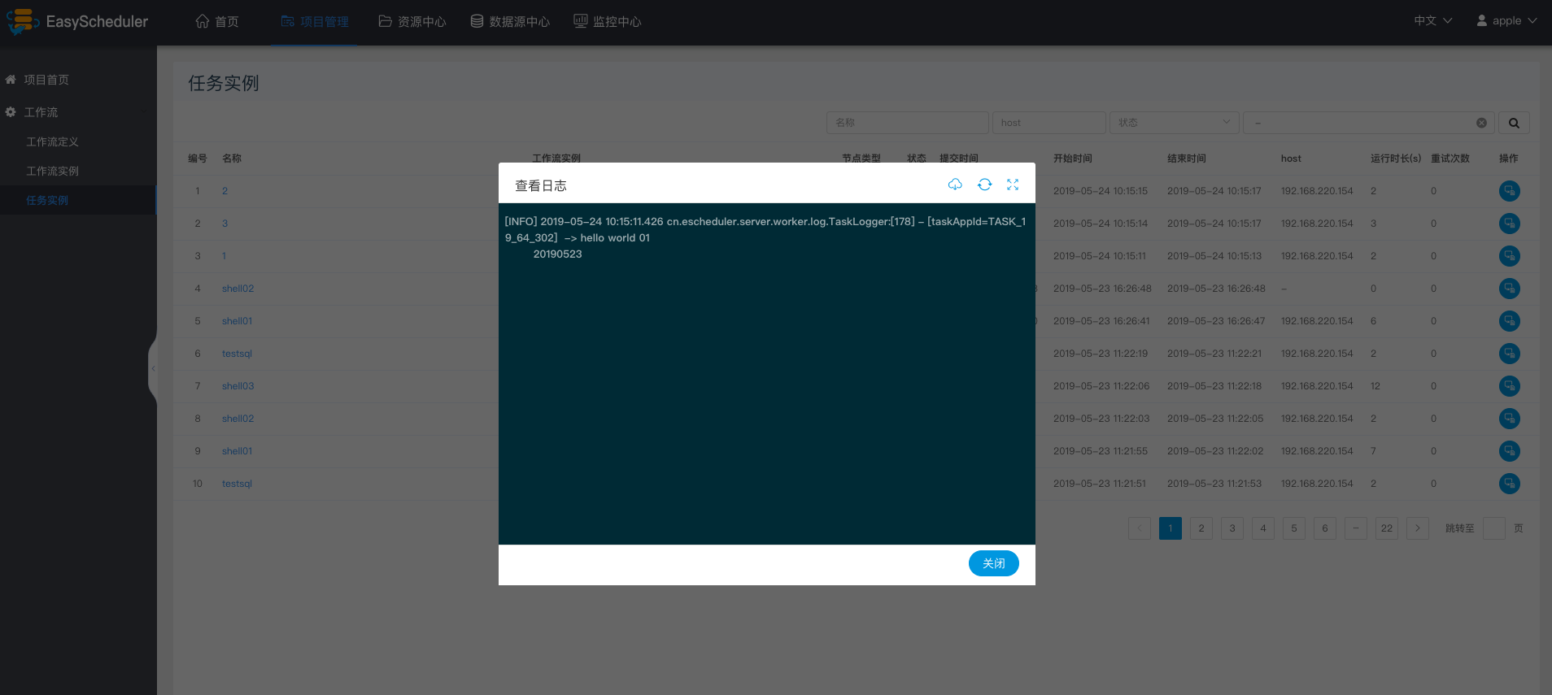Go to next page in pagination
This screenshot has height=695, width=1552.
point(1418,528)
